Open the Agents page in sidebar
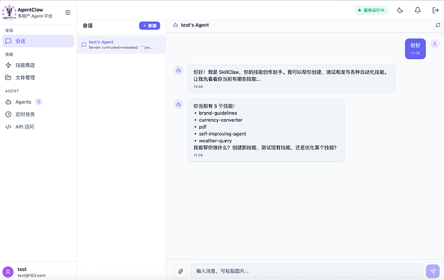Image resolution: width=444 pixels, height=280 pixels. tap(38, 102)
